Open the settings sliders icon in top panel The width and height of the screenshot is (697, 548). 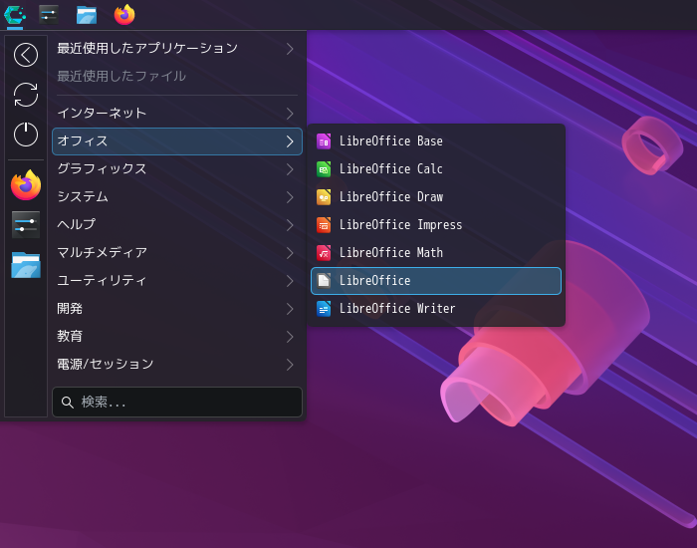[49, 15]
